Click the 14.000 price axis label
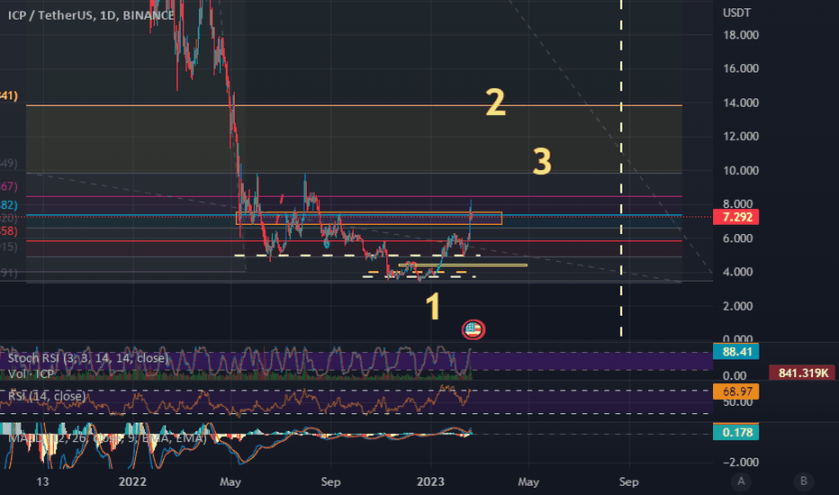Screen dimensions: 839x495 pyautogui.click(x=741, y=103)
